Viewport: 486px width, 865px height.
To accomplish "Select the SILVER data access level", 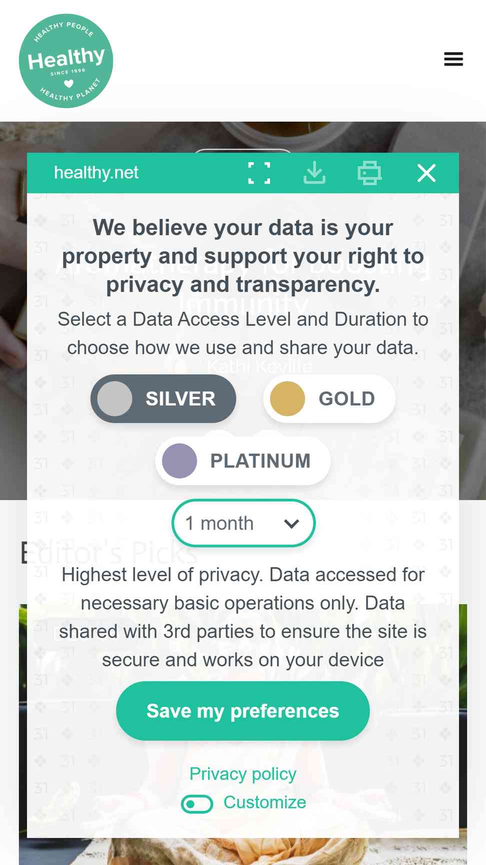I will tap(163, 399).
